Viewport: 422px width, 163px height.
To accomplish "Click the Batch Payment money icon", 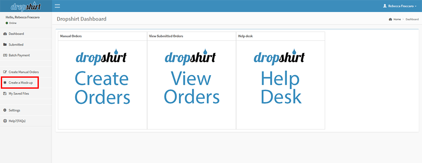I will [5, 55].
